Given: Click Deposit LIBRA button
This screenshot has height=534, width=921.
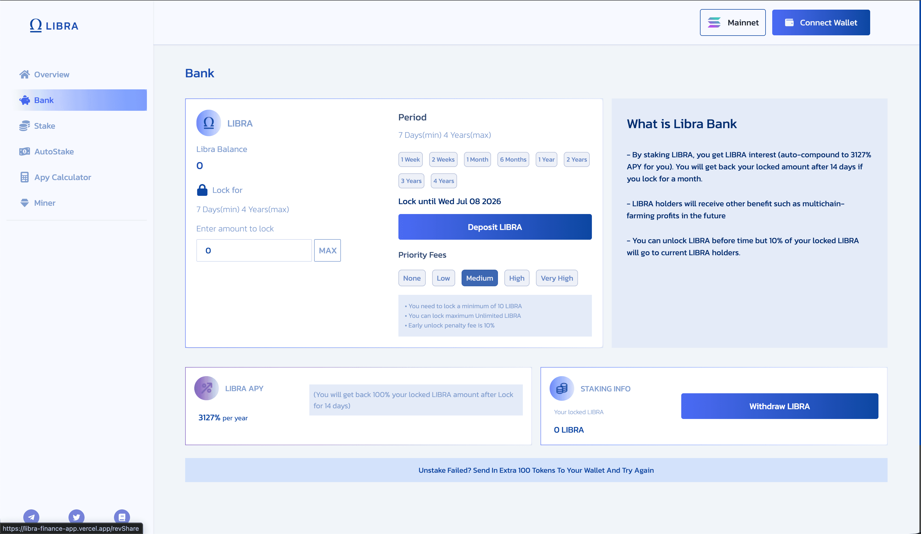Looking at the screenshot, I should coord(495,227).
